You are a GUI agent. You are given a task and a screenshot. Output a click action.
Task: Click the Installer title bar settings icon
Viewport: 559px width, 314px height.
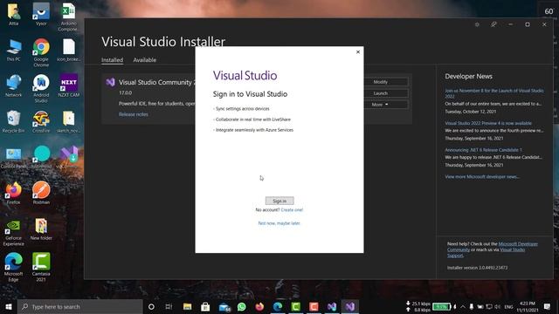477,24
